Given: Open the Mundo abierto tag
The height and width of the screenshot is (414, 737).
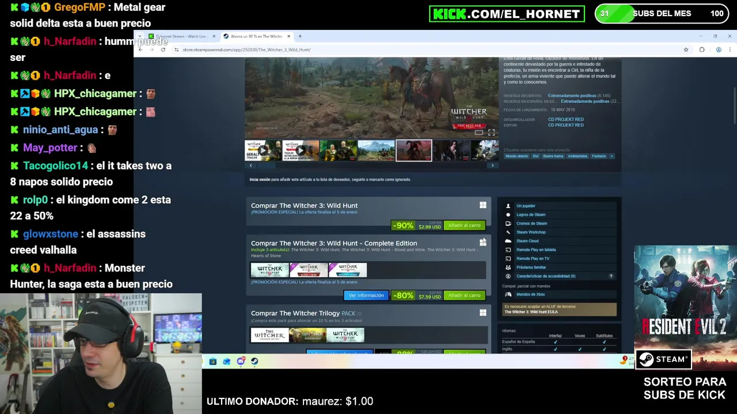Looking at the screenshot, I should coord(516,156).
